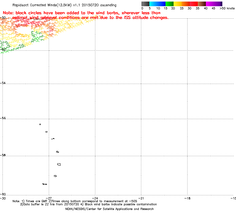236x214 pixels.
Task: Click the 'NOAA/NESDIS/Center for Satellite Applications' credit
Action: [109, 209]
